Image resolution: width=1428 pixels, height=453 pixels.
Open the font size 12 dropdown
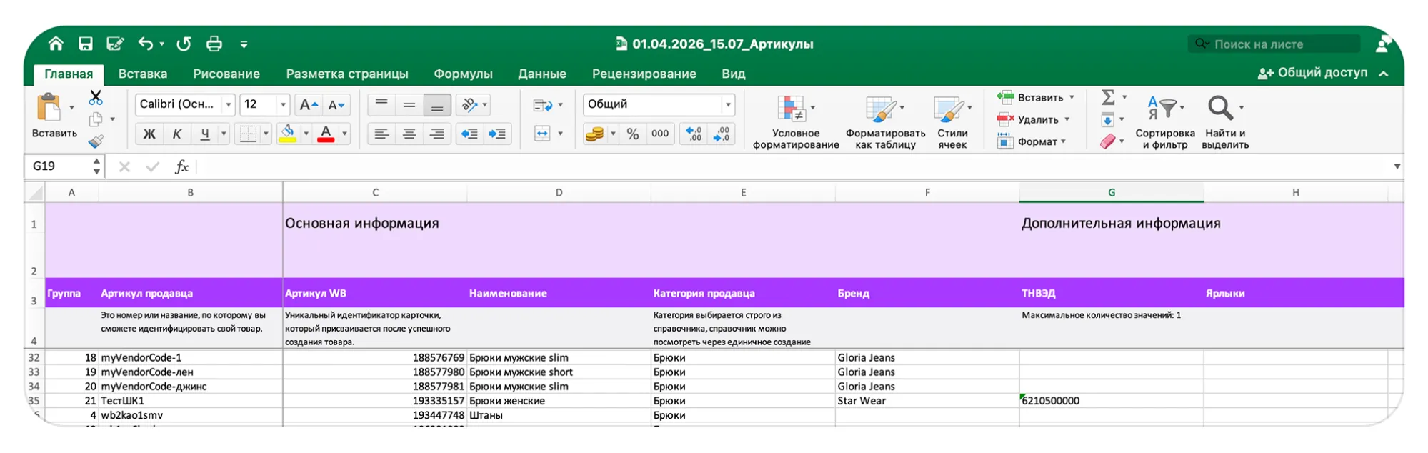[x=283, y=105]
